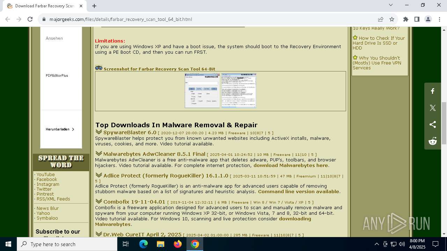Click the double-chevron icon beside Malwarebytes AdwCleaner

pyautogui.click(x=98, y=154)
